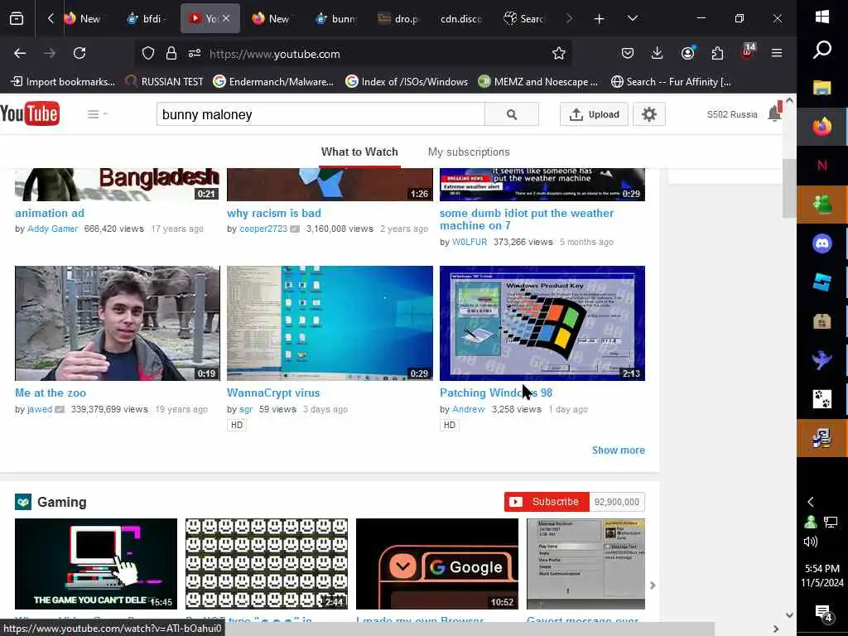Open video titled animation ad
The image size is (848, 636).
tap(50, 213)
